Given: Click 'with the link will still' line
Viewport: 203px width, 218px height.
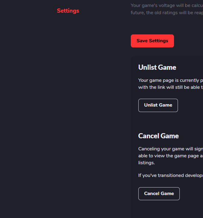Looking at the screenshot, I should (171, 87).
